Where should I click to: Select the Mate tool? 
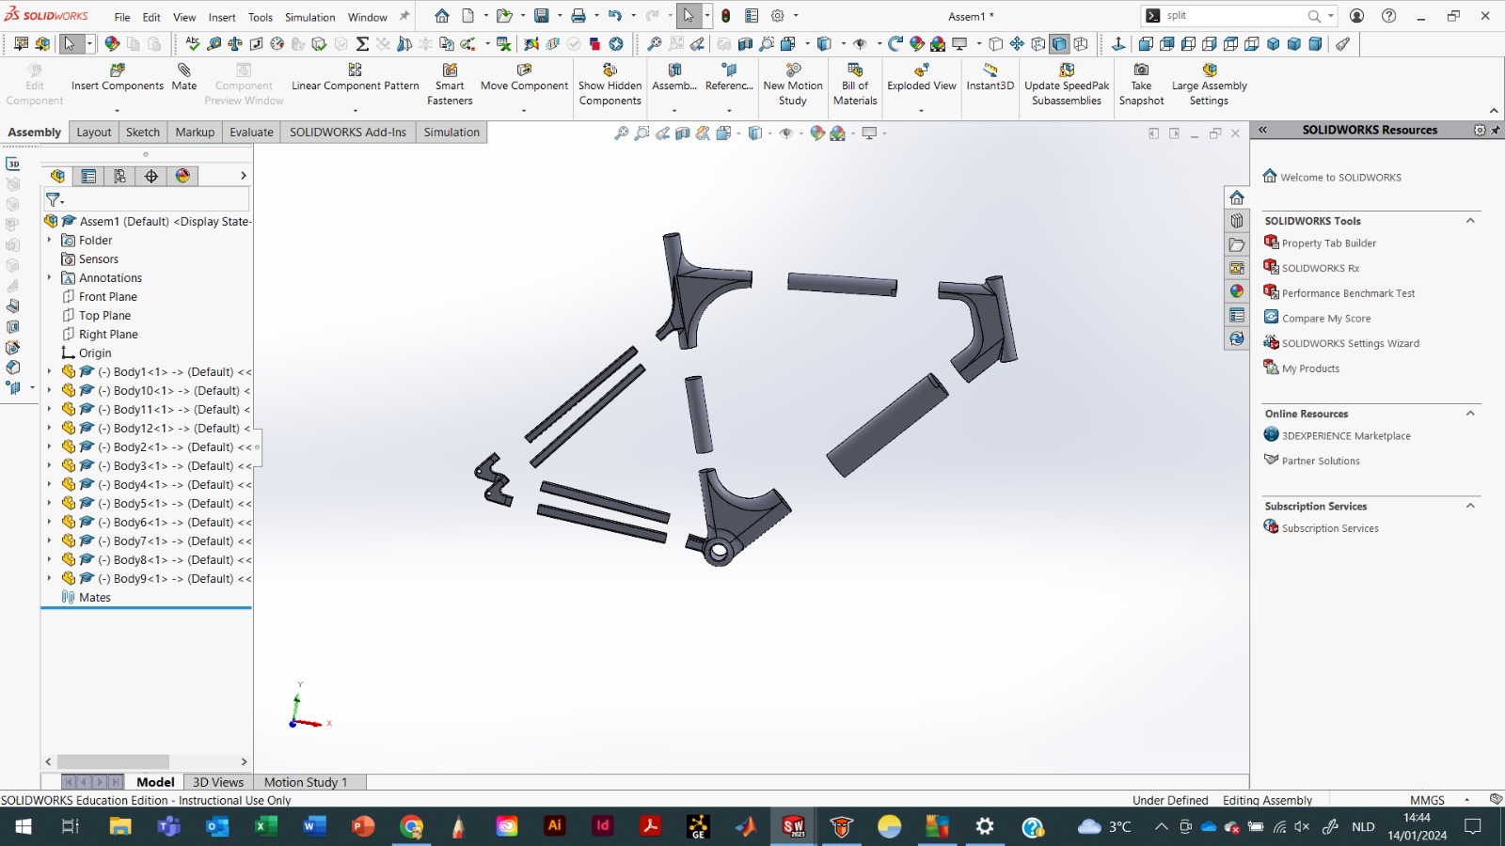pyautogui.click(x=184, y=78)
